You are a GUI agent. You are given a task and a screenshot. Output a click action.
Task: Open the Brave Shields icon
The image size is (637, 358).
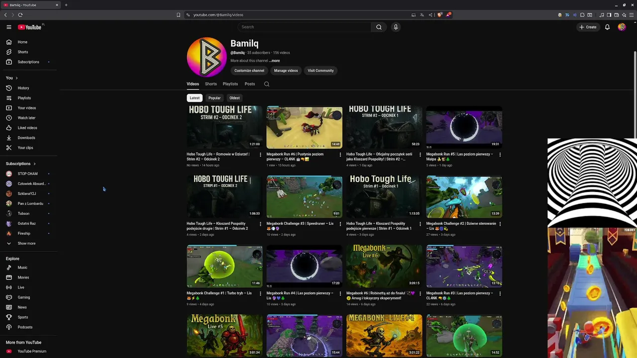click(x=439, y=15)
